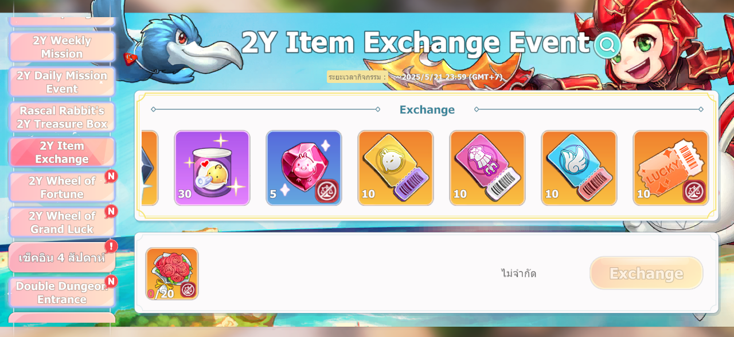Open the 2Y Wheel of Grand Luck tab
This screenshot has height=337, width=734.
(62, 223)
